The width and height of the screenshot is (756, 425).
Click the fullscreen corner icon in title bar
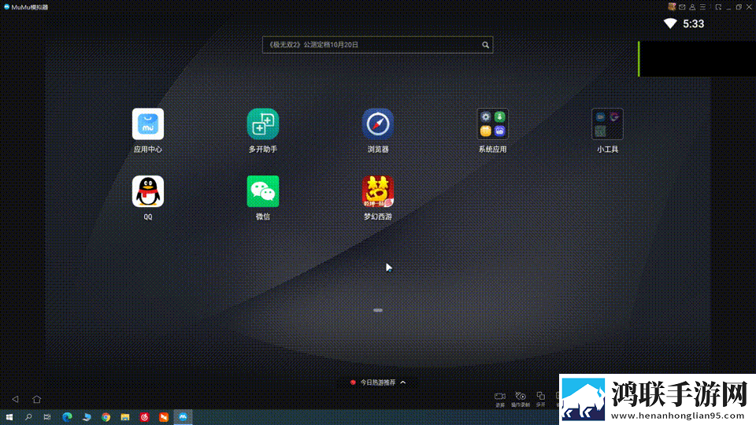pos(718,7)
